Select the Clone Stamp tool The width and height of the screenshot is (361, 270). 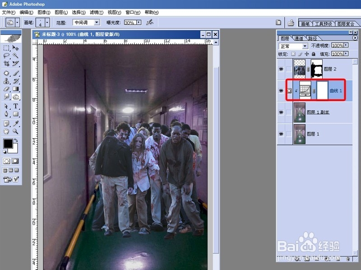pyautogui.click(x=6, y=81)
